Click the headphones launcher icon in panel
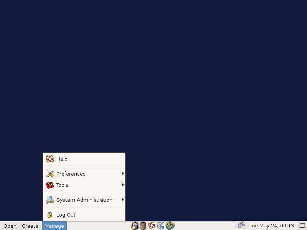This screenshot has height=230, width=307. click(x=135, y=226)
